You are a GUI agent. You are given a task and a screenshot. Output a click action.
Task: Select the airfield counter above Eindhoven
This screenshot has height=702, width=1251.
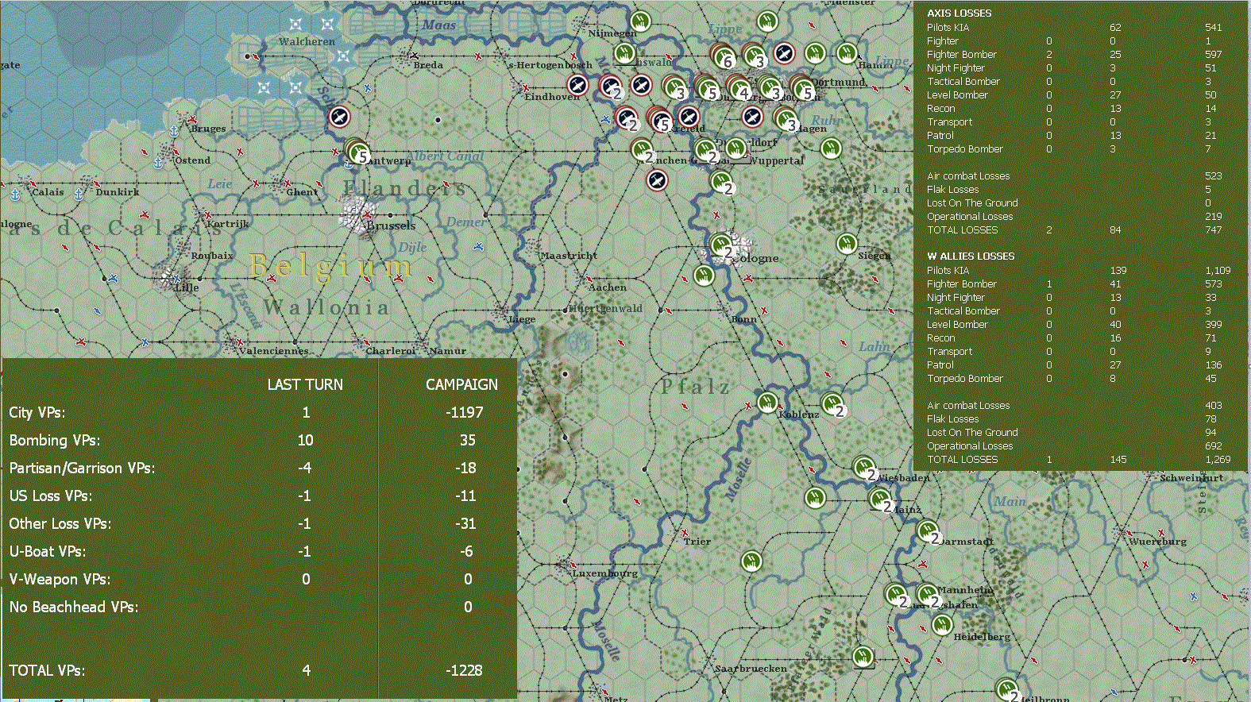[577, 85]
